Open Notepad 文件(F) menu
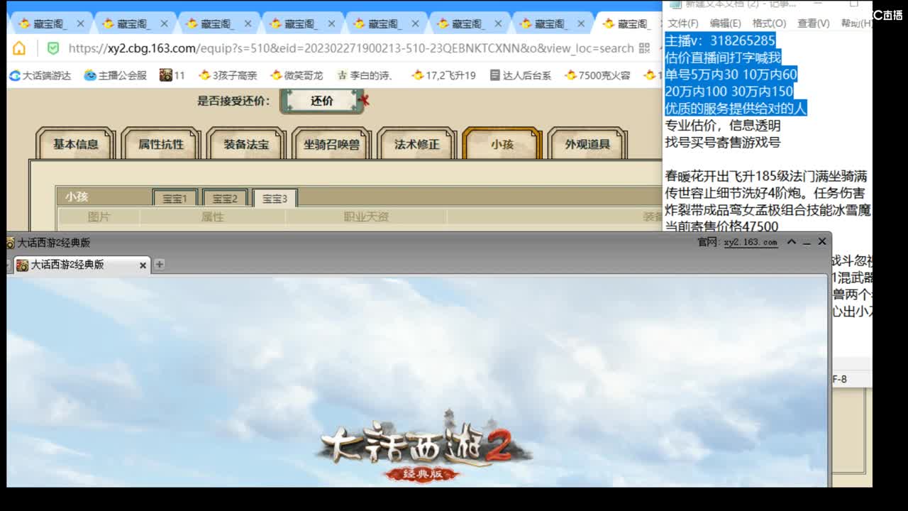The height and width of the screenshot is (511, 908). (x=682, y=23)
